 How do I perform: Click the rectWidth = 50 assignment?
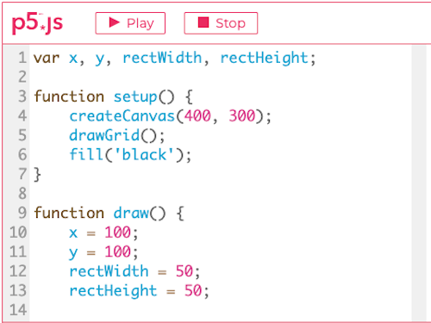pos(134,271)
